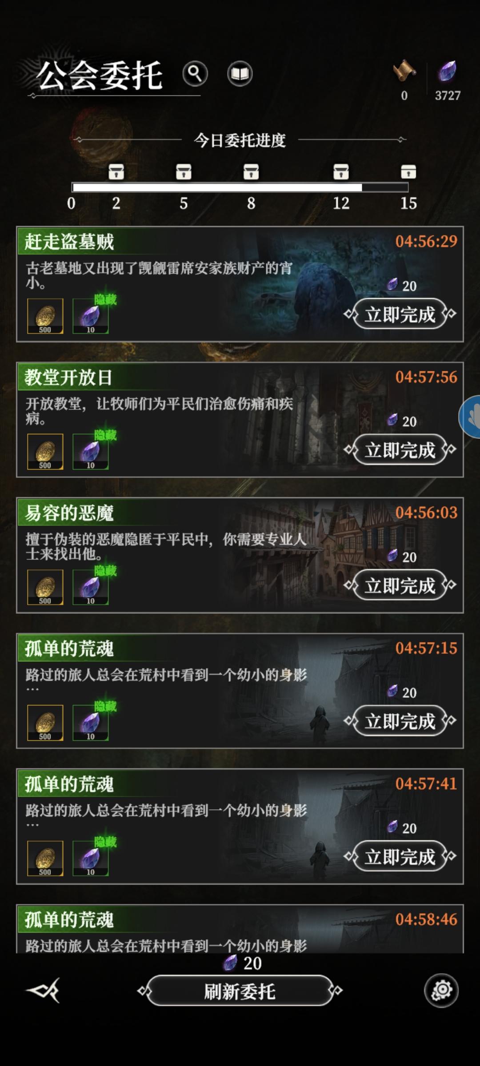Open the chest reward at milestone 12

(341, 171)
